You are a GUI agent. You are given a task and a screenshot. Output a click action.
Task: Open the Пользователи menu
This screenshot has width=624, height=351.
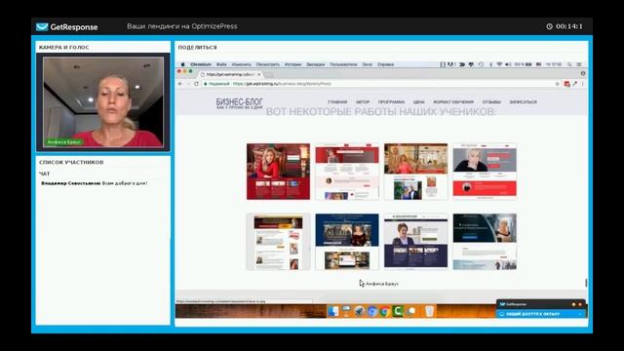(343, 64)
